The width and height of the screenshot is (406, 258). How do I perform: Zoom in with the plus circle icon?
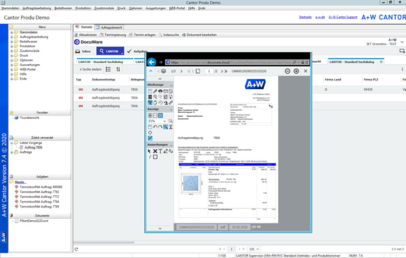click(x=296, y=71)
